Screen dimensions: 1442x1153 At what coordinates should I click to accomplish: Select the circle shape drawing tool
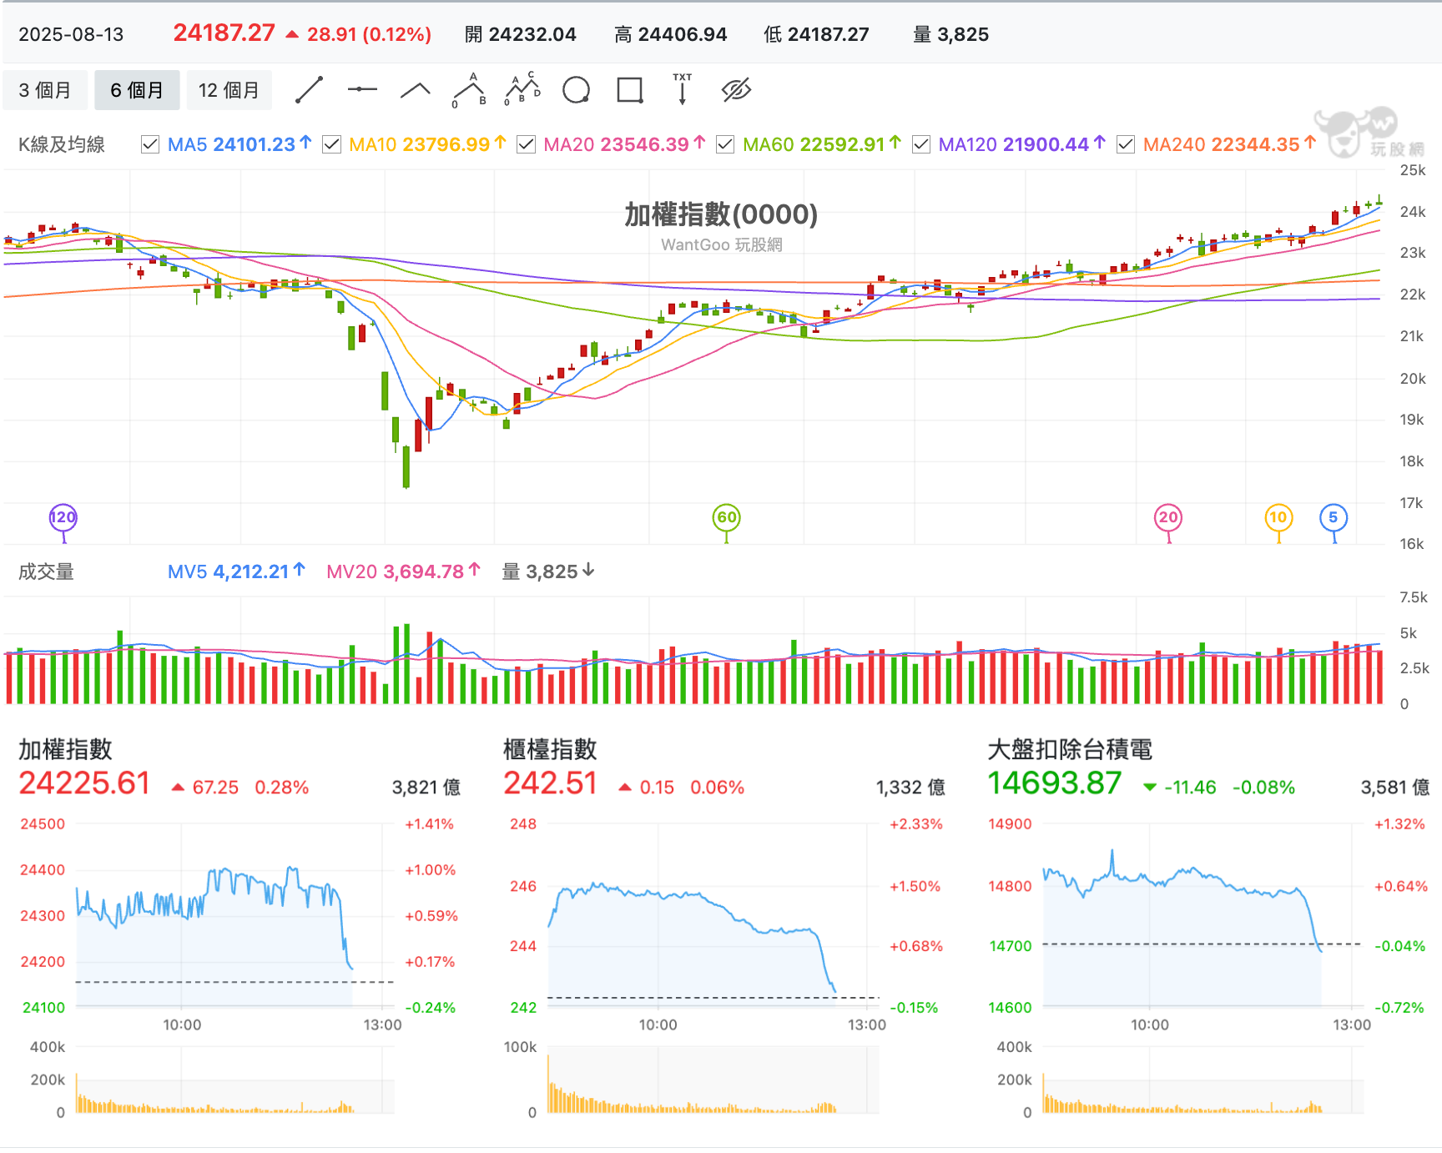[576, 90]
